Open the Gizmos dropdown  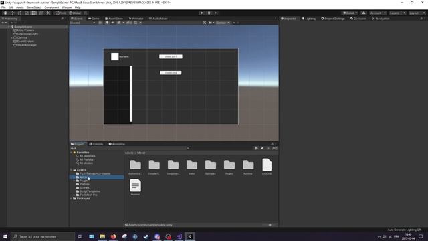(223, 23)
